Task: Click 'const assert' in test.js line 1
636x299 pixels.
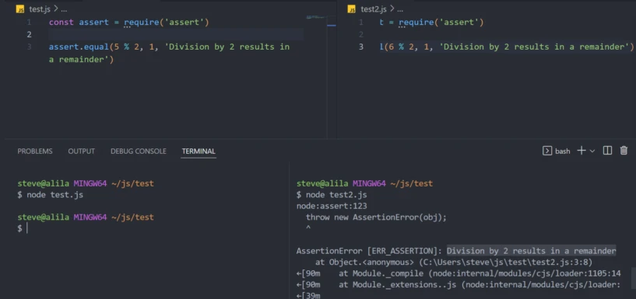Action: pyautogui.click(x=79, y=23)
